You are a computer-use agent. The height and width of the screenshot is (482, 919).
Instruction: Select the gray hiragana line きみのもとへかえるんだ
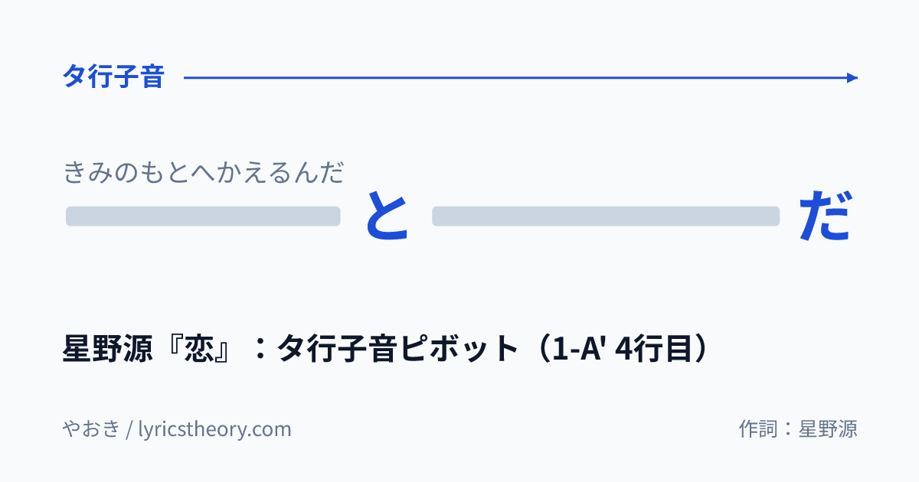point(203,173)
